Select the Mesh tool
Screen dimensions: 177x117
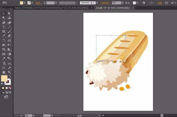click(x=4, y=54)
